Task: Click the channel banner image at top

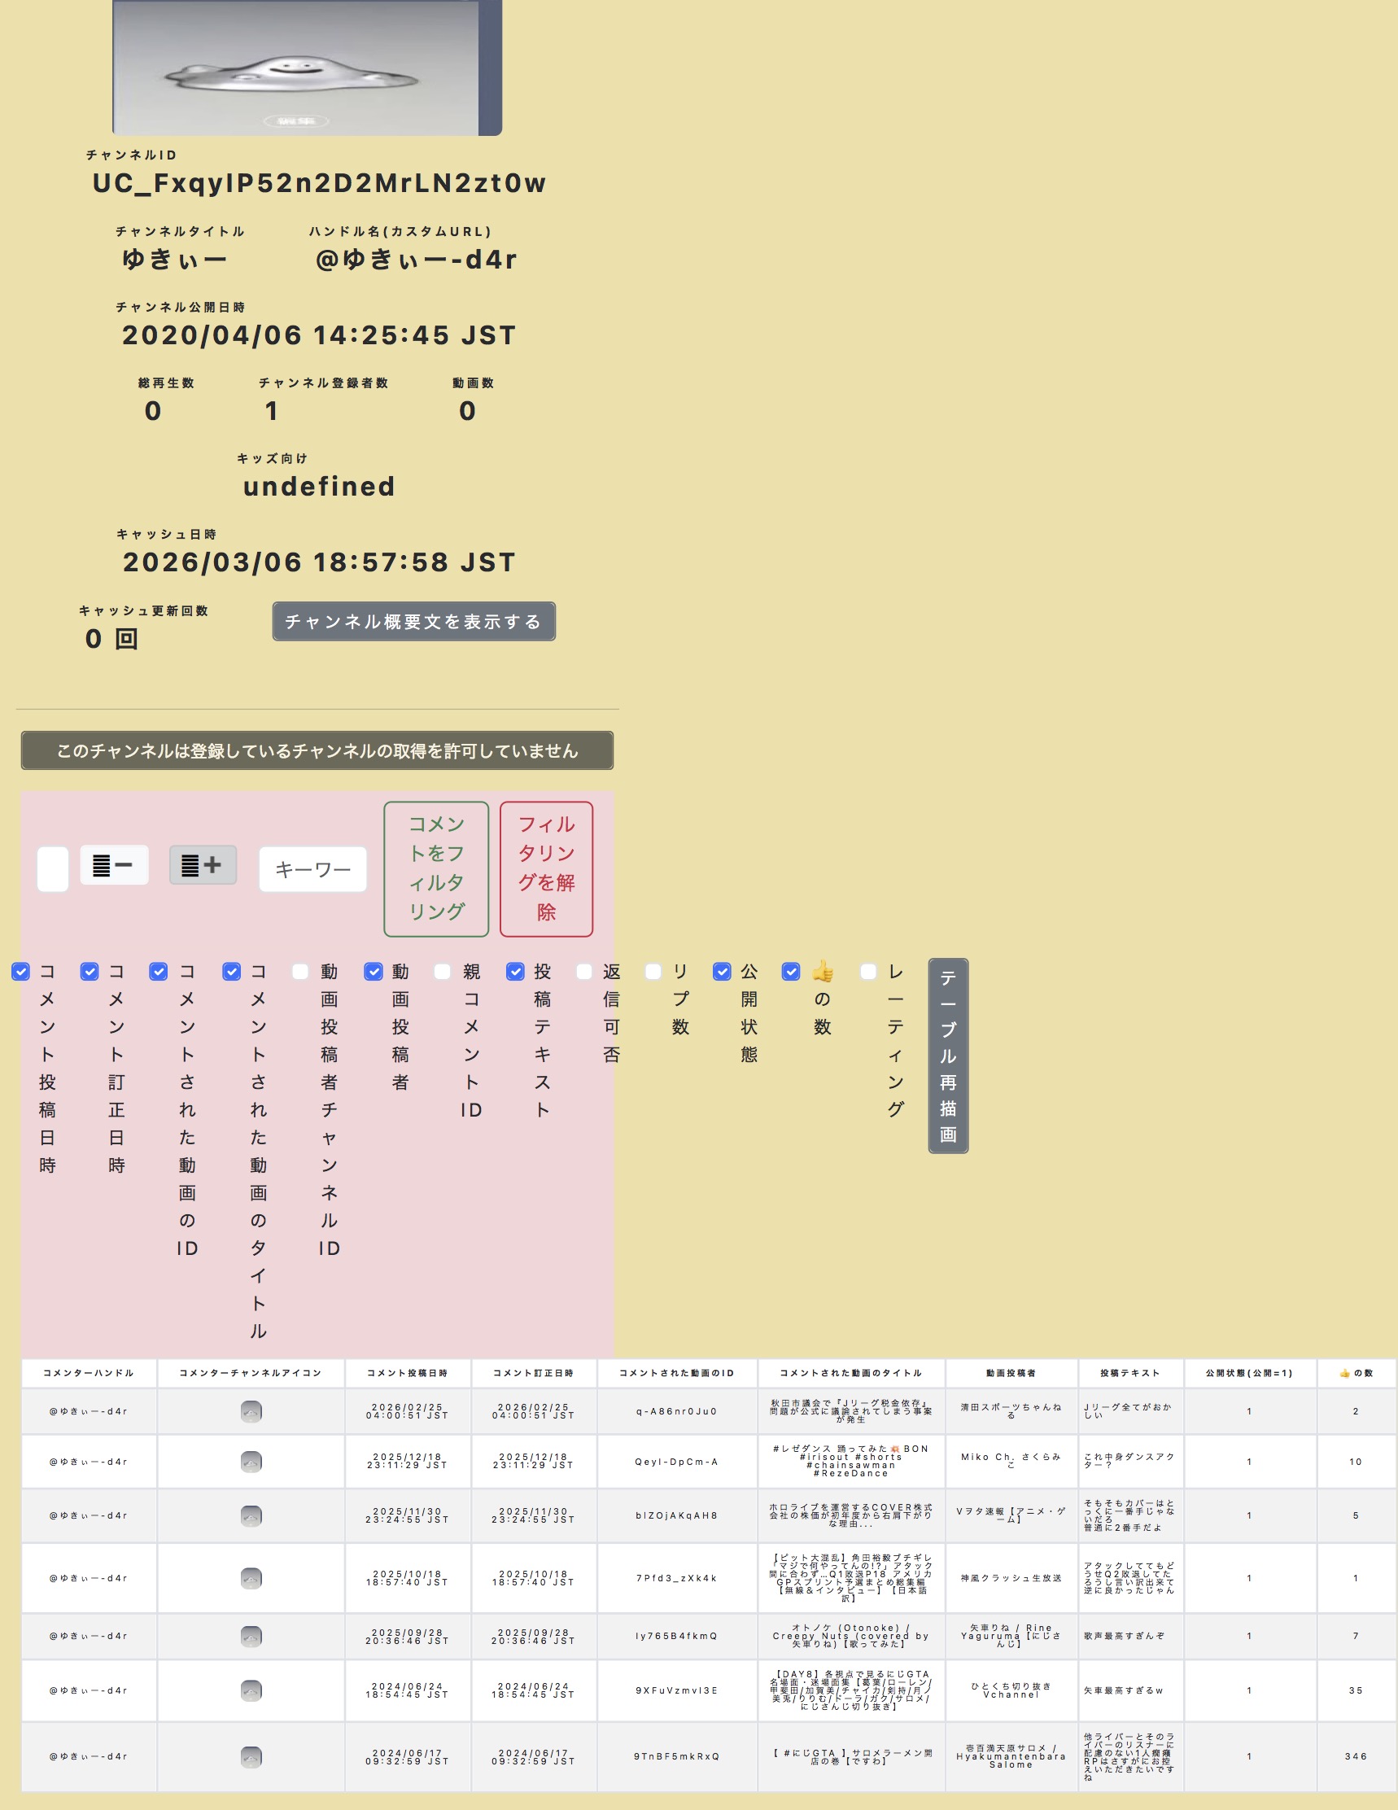Action: tap(307, 67)
